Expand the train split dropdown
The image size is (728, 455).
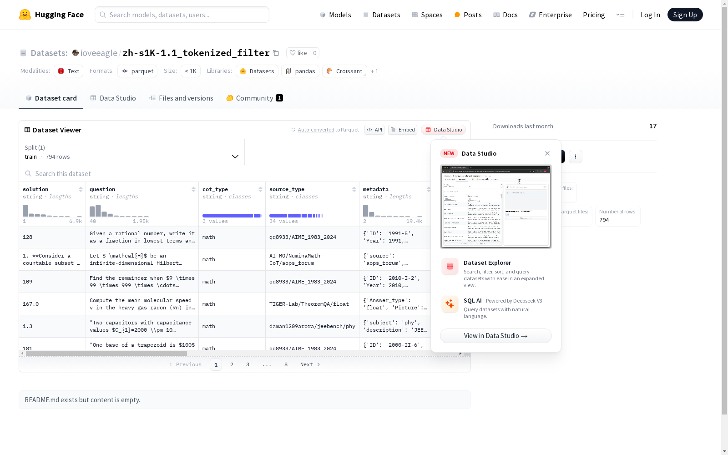pyautogui.click(x=132, y=152)
